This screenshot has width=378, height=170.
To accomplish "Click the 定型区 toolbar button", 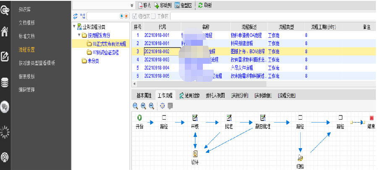I will [184, 5].
